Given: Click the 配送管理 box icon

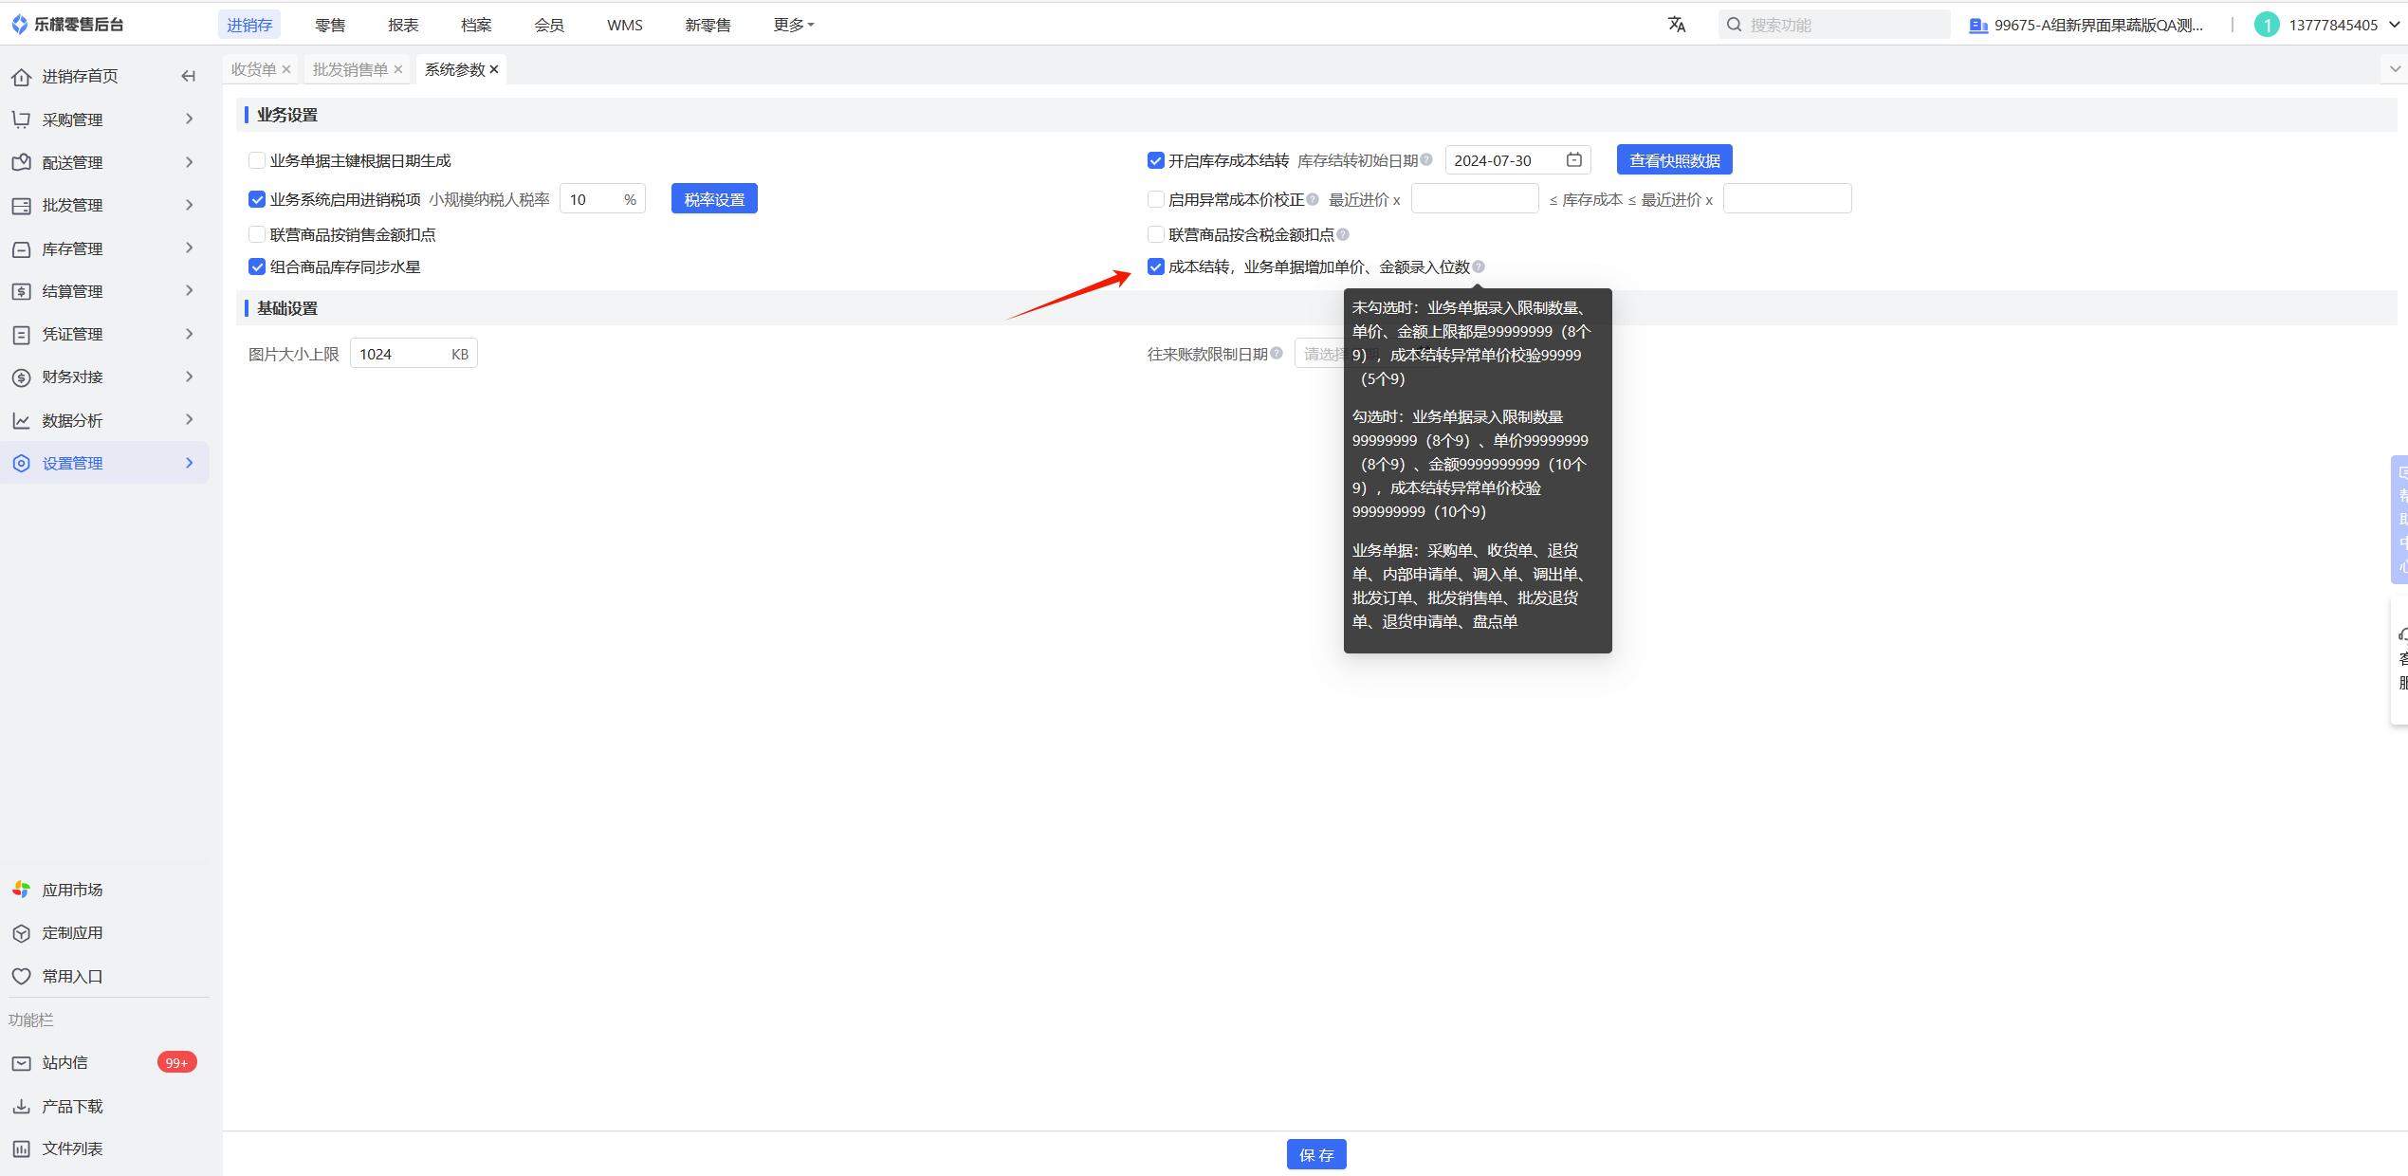Looking at the screenshot, I should point(21,162).
